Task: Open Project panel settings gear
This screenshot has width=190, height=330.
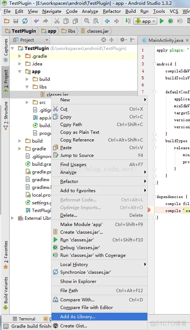Action: click(123, 40)
